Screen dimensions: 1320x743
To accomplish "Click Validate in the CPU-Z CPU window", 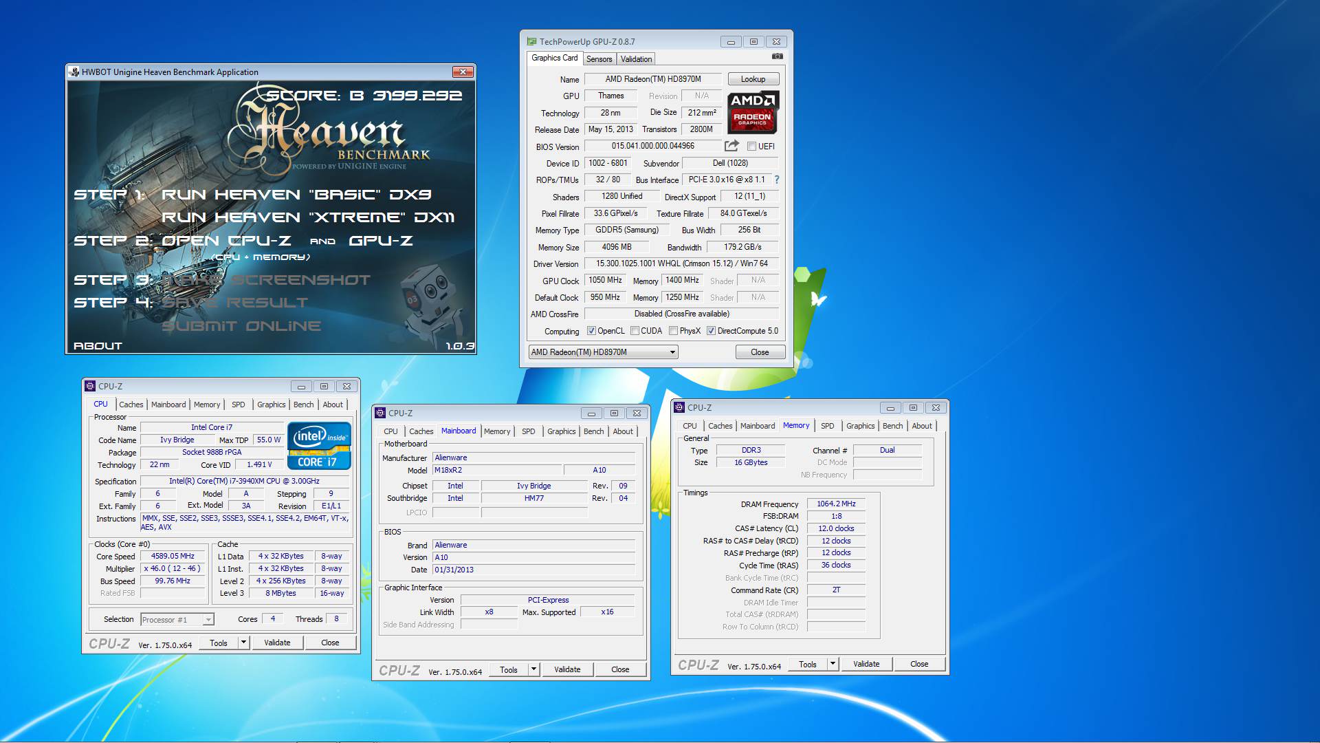I will coord(277,643).
